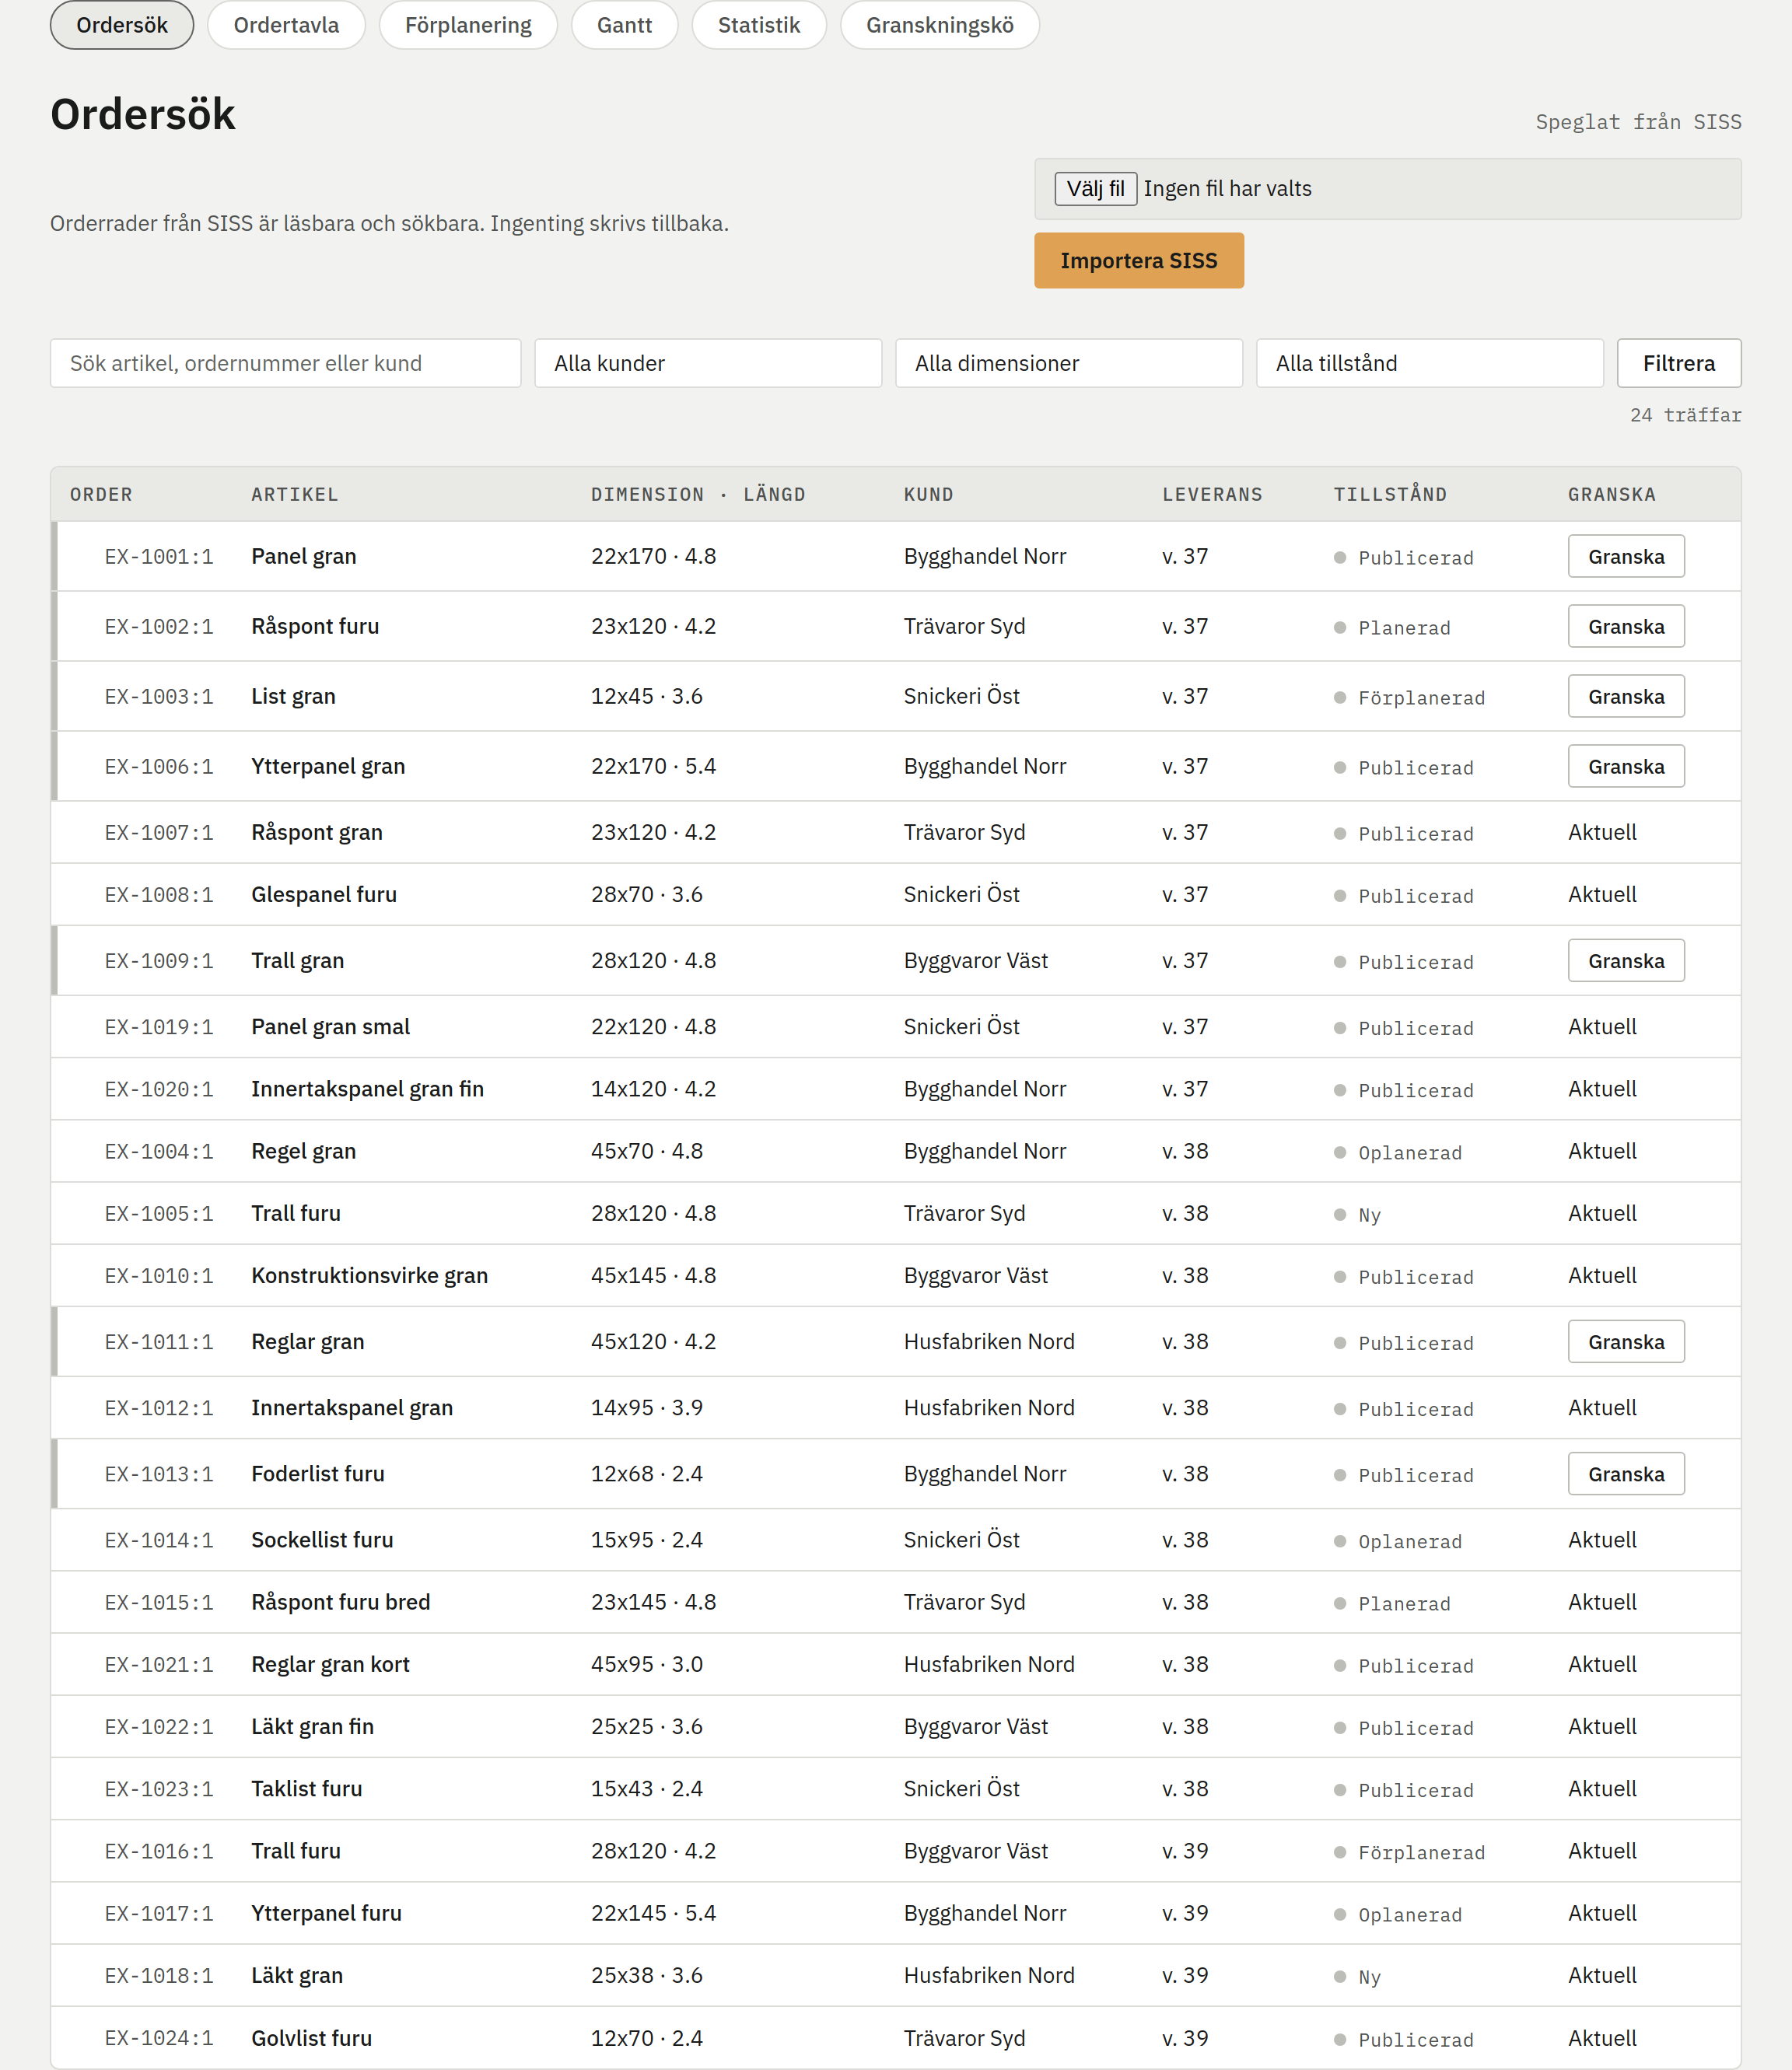
Task: Click order number EX-1007:1
Action: [159, 833]
